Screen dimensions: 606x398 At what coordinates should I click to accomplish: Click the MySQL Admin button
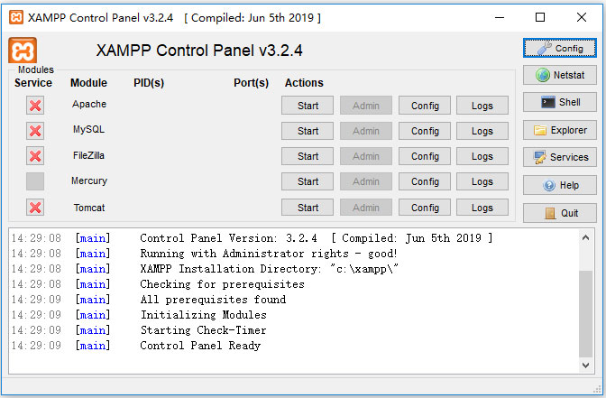click(366, 131)
